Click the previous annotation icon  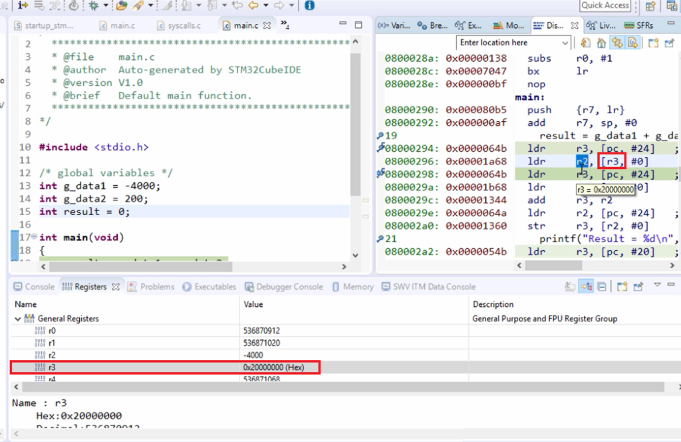[x=212, y=5]
